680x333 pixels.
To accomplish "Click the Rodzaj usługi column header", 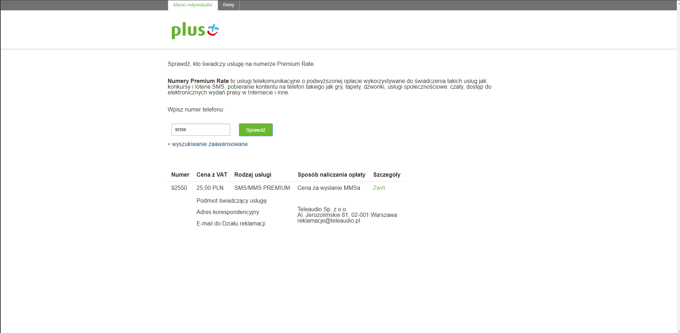I will coord(253,175).
